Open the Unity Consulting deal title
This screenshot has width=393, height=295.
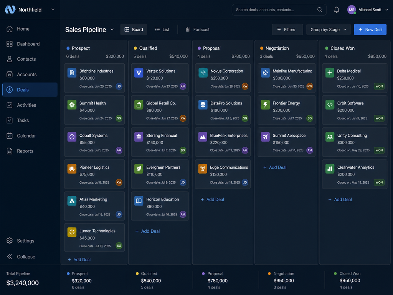point(352,136)
